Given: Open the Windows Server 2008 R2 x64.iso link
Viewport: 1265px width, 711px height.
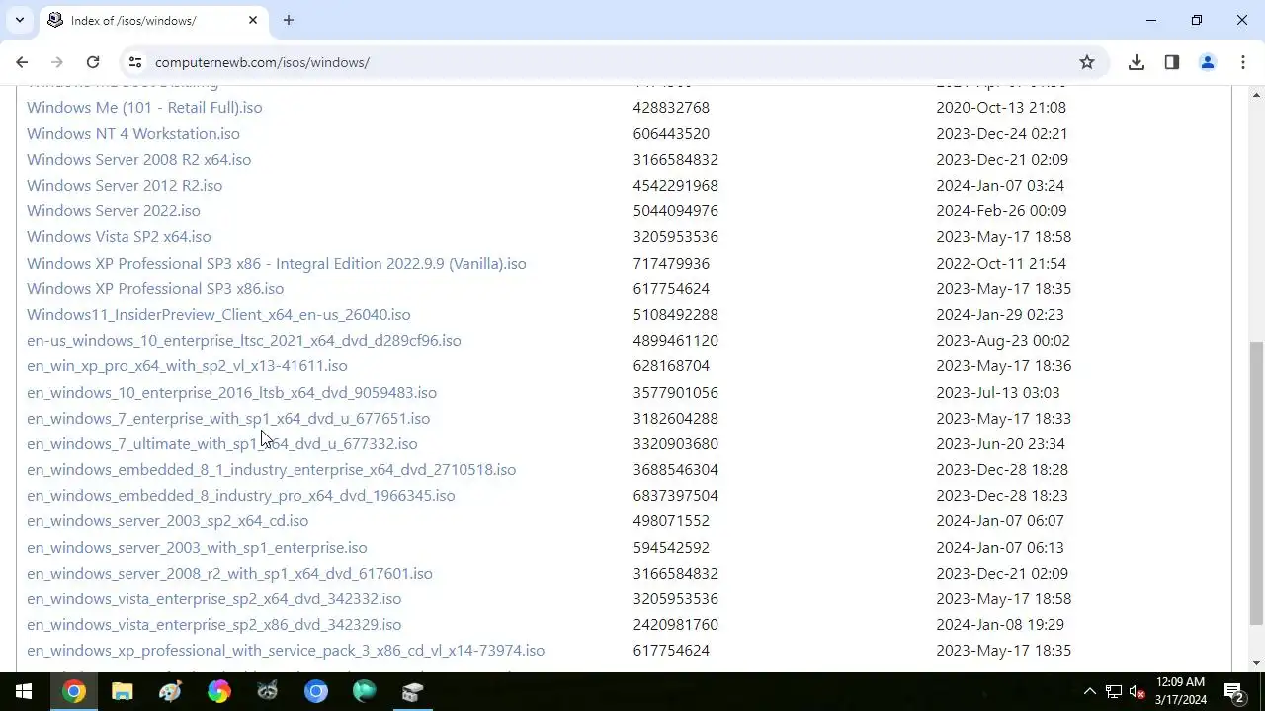Looking at the screenshot, I should coord(138,159).
